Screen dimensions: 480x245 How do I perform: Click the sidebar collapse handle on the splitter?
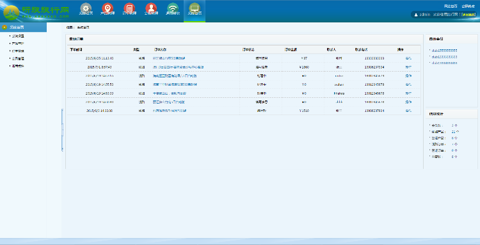pos(63,130)
